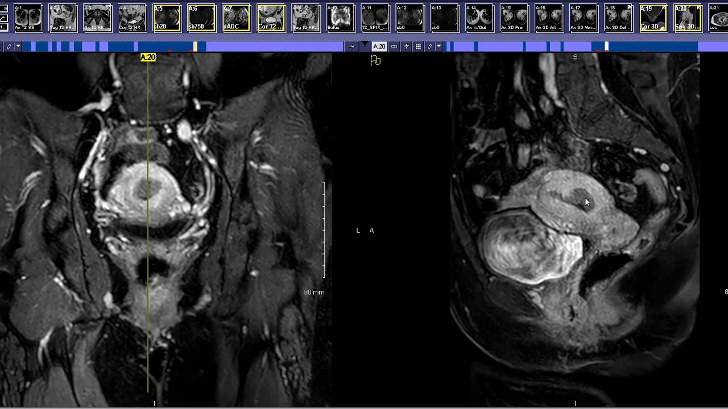Select the A:20 Sag 3D series thumbnail
The image size is (728, 409).
(687, 18)
